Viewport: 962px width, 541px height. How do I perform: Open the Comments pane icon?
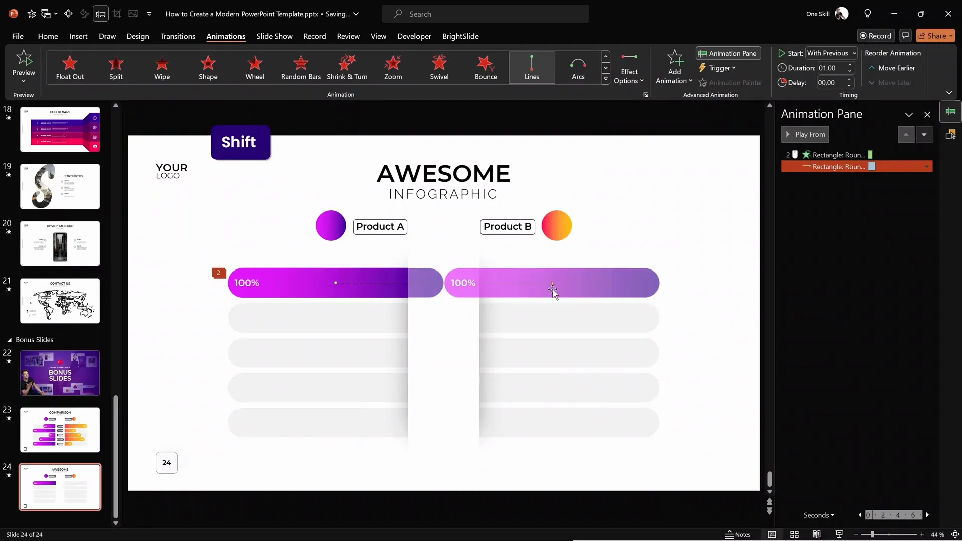coord(905,36)
